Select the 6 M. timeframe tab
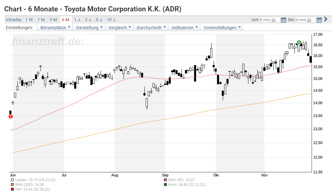Image resolution: width=334 pixels, height=196 pixels. tap(66, 20)
